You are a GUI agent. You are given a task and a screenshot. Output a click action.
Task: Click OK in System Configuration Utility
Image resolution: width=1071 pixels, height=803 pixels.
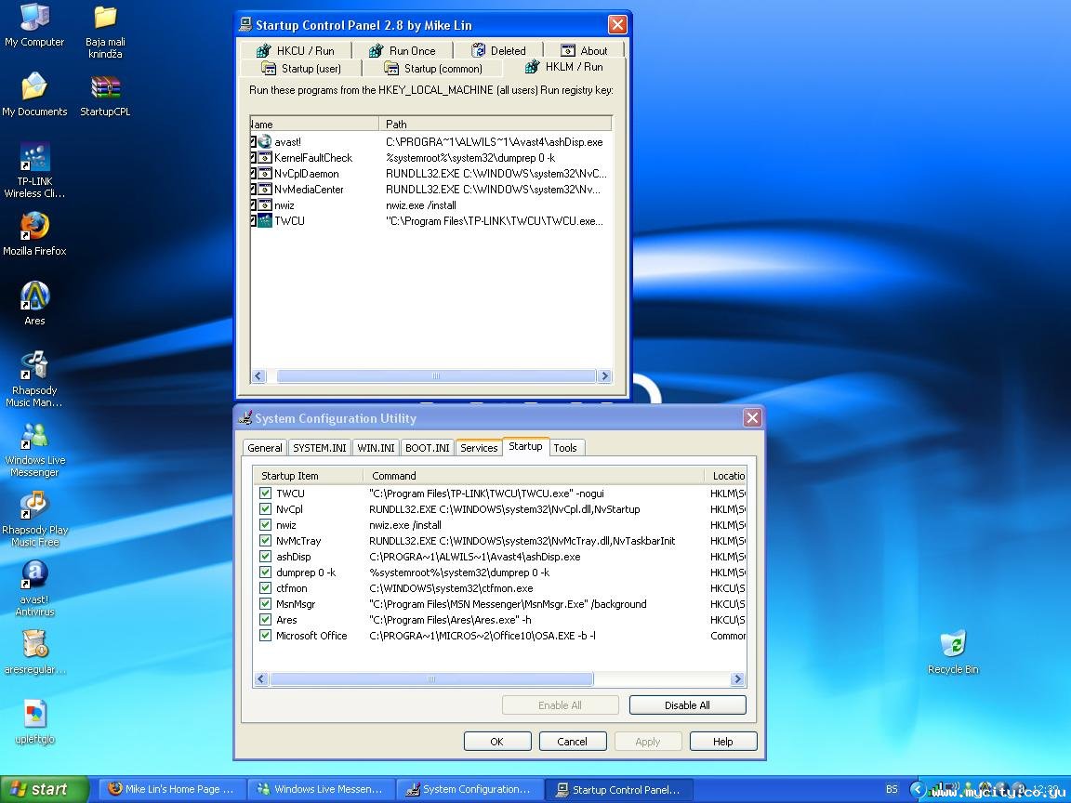click(x=497, y=742)
